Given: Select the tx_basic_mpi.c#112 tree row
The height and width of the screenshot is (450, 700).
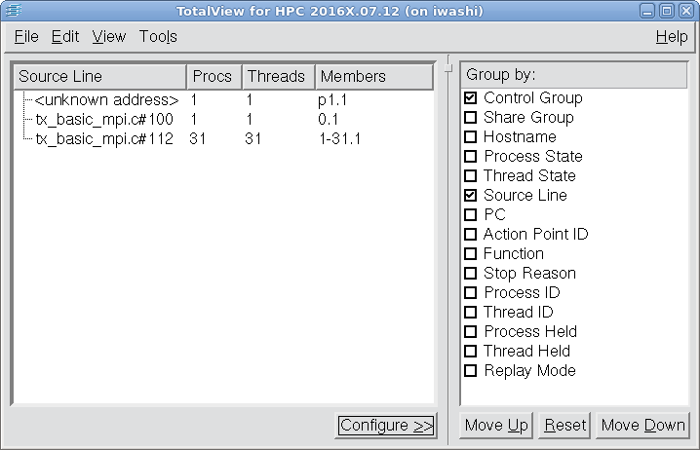Looking at the screenshot, I should pos(104,139).
